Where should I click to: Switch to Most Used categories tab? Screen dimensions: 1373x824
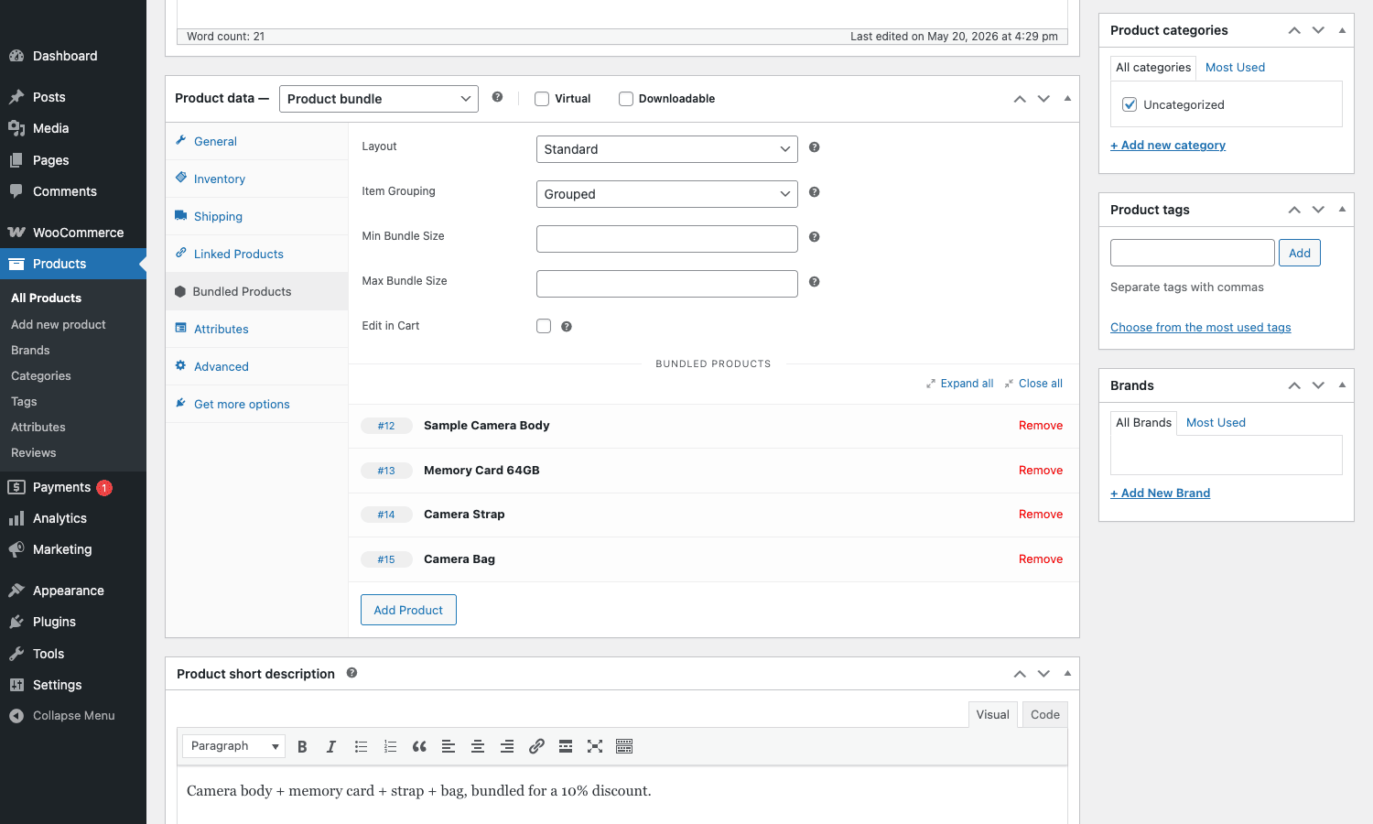click(x=1235, y=68)
